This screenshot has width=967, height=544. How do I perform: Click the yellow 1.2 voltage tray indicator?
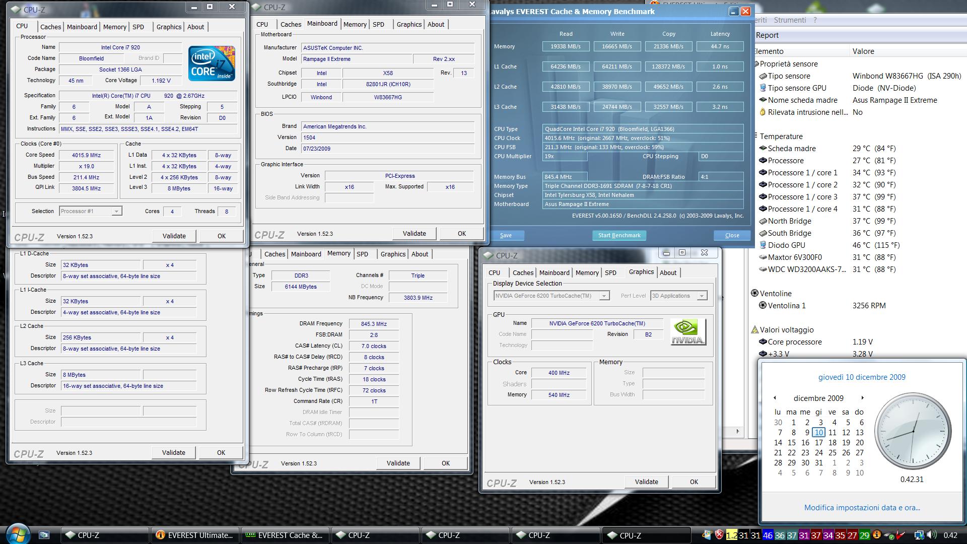[732, 535]
